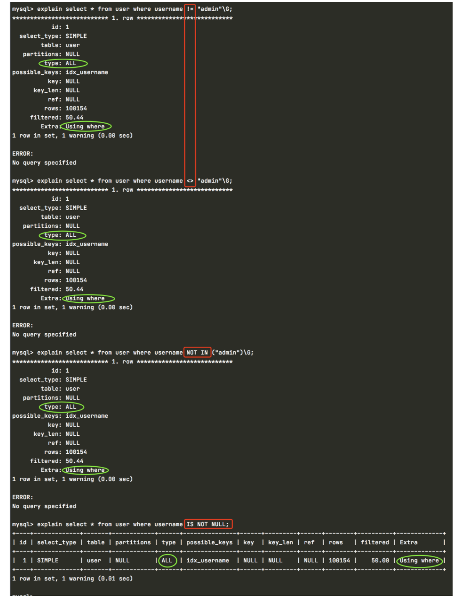
Task: Select "Extra: Using where" under the != query
Action: click(x=73, y=126)
